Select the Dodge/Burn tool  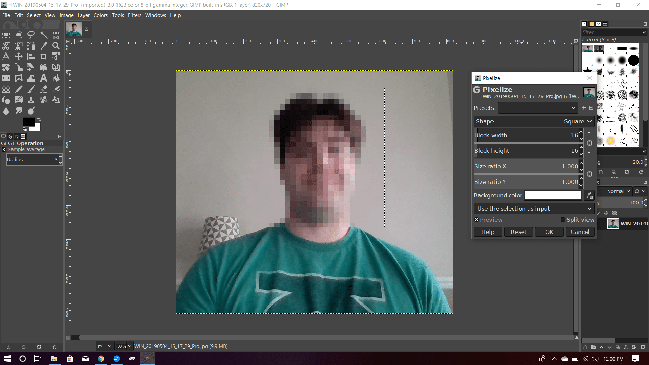coord(31,110)
